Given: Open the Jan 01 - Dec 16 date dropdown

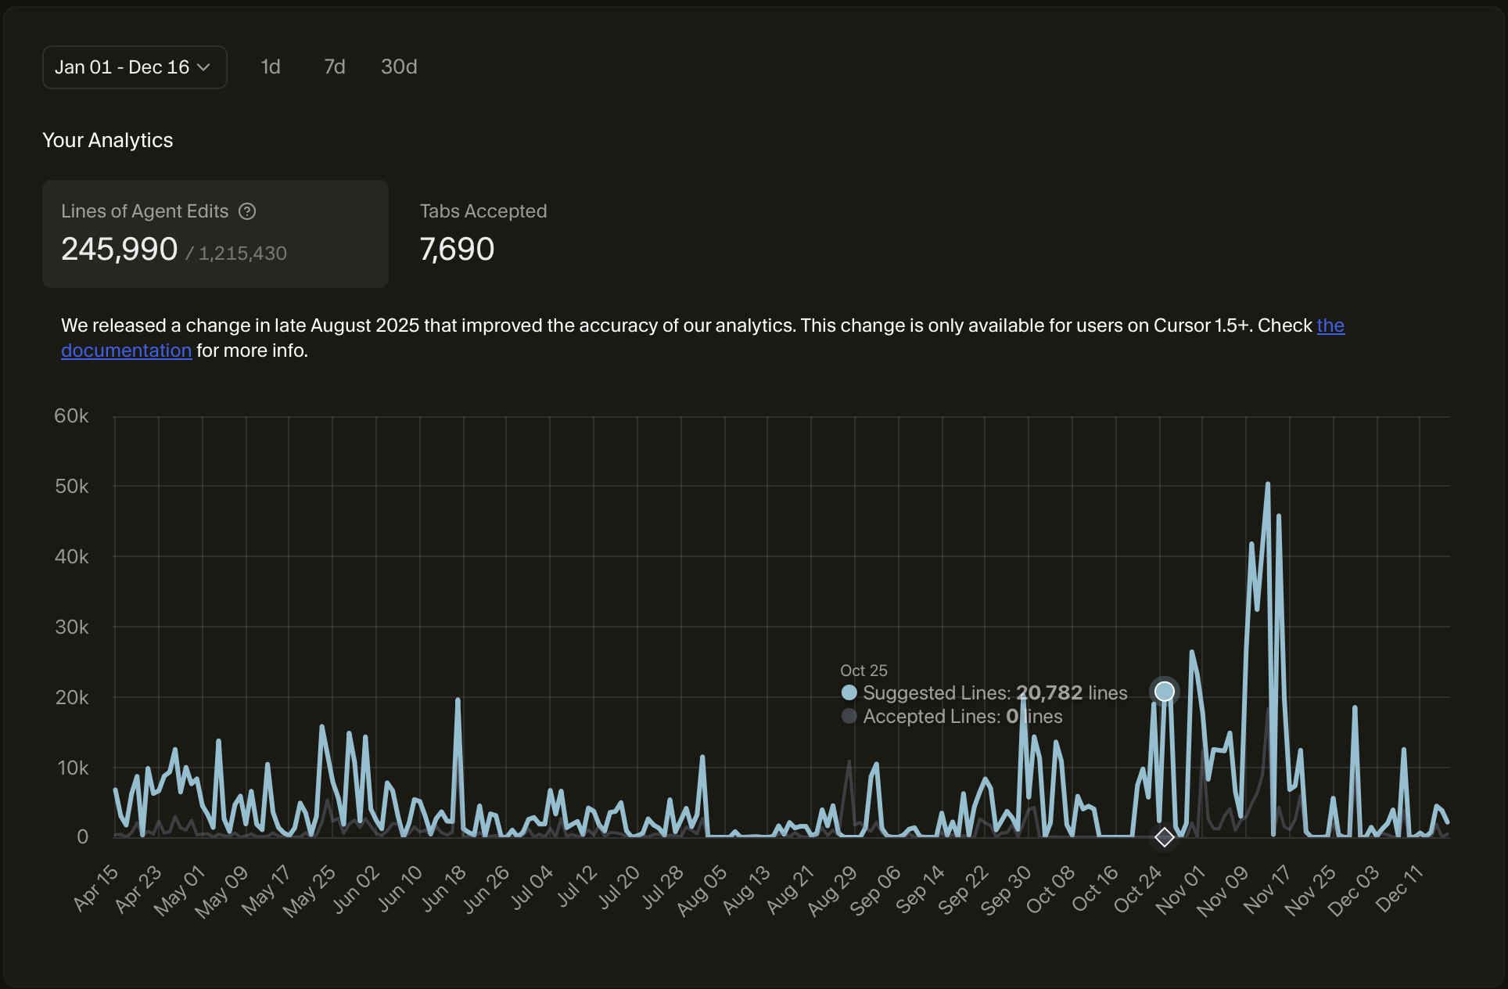Looking at the screenshot, I should (122, 67).
